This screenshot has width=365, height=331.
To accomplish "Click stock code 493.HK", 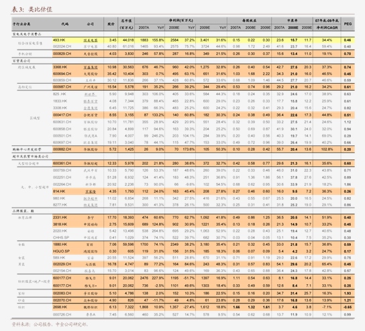I will 59,40.
